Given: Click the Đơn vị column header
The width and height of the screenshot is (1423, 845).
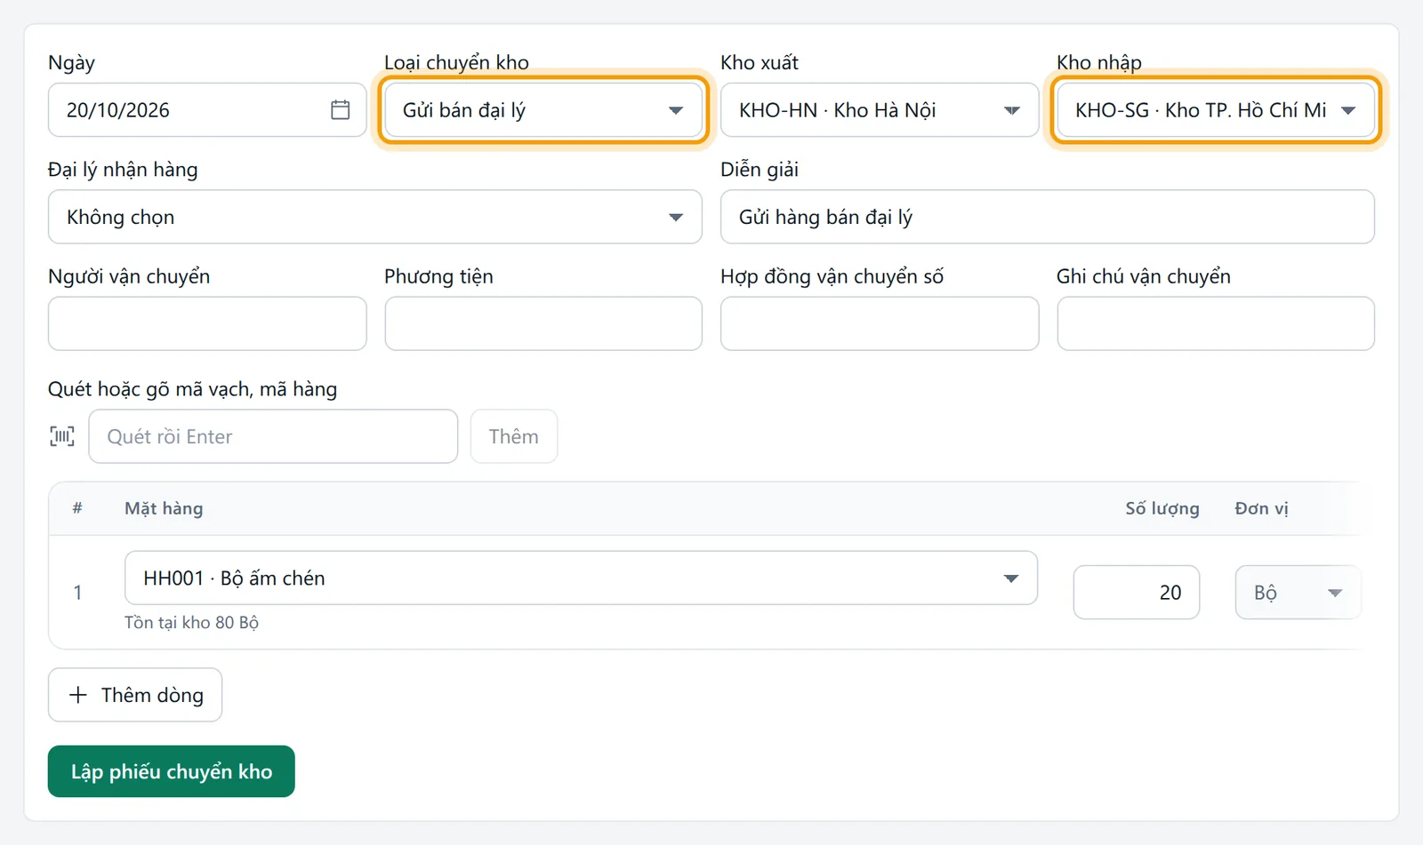Looking at the screenshot, I should click(x=1261, y=508).
